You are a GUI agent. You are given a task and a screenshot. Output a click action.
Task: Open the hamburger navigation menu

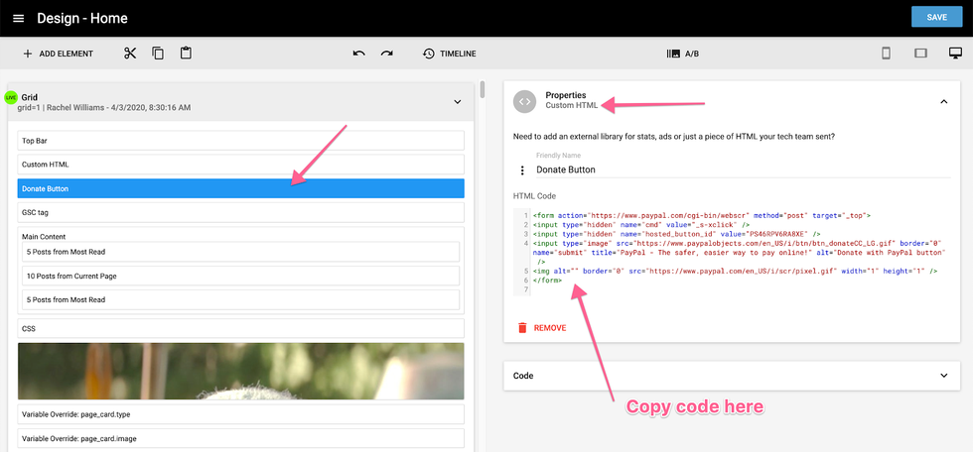tap(18, 19)
